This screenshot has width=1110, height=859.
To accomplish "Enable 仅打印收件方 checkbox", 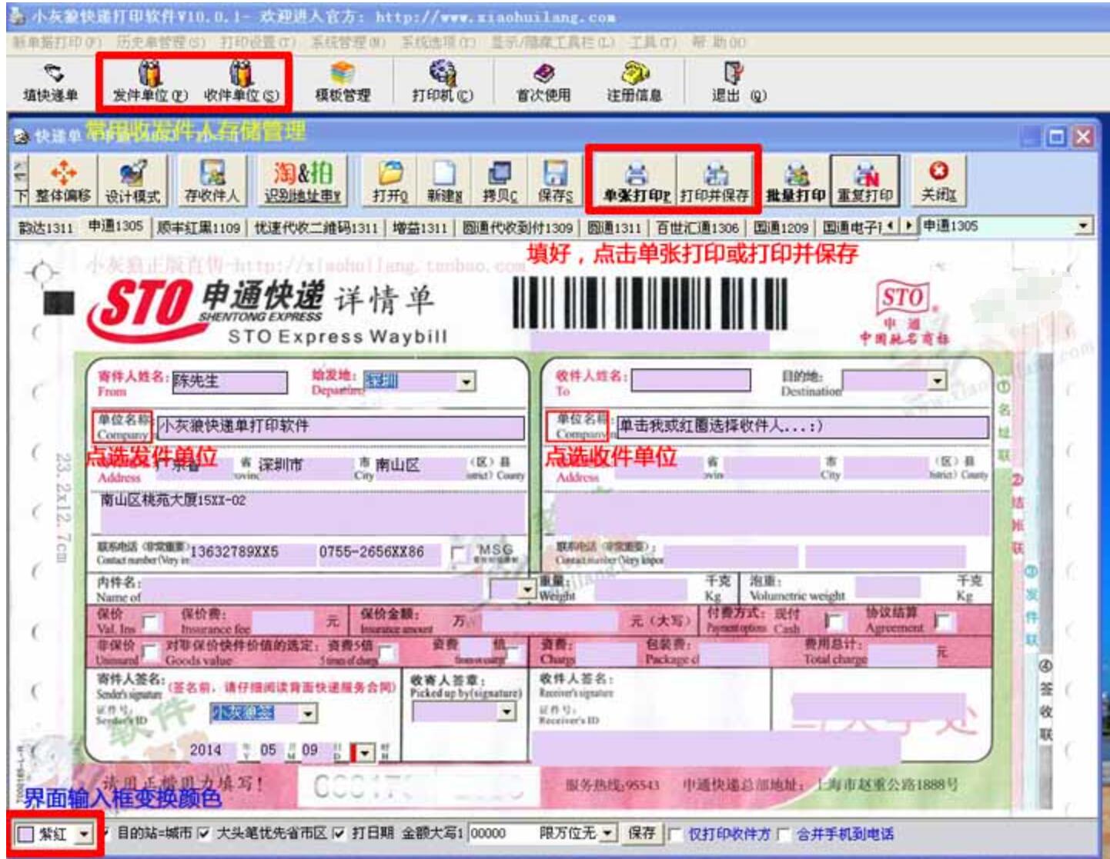I will 675,834.
